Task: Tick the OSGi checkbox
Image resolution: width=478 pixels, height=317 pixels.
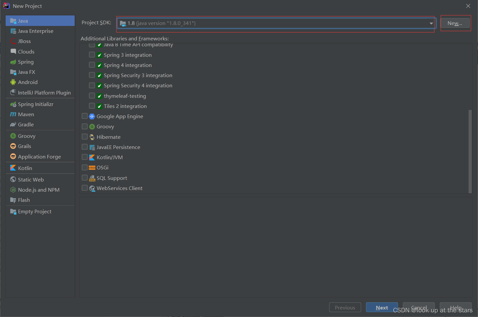Action: [85, 167]
